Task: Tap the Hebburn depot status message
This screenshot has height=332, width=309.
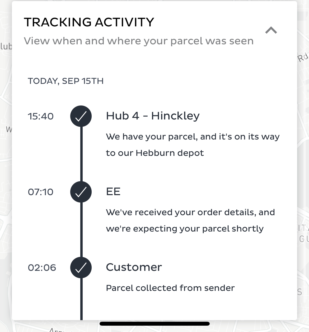Action: [x=193, y=145]
